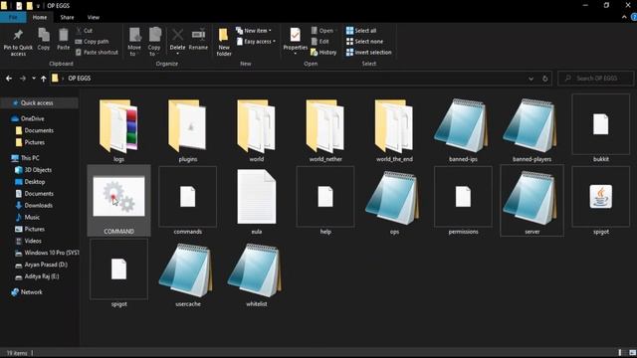Click Paste shortcut in ribbon
This screenshot has height=358, width=637.
pos(97,53)
